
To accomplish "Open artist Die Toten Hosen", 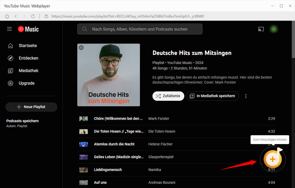I will [x=161, y=132].
